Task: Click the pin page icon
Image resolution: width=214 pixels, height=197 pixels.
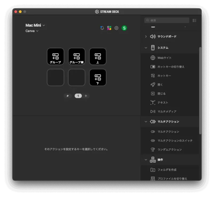Action: (x=68, y=96)
